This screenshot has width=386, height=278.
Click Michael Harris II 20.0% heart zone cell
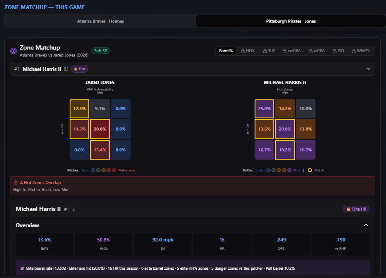click(285, 129)
